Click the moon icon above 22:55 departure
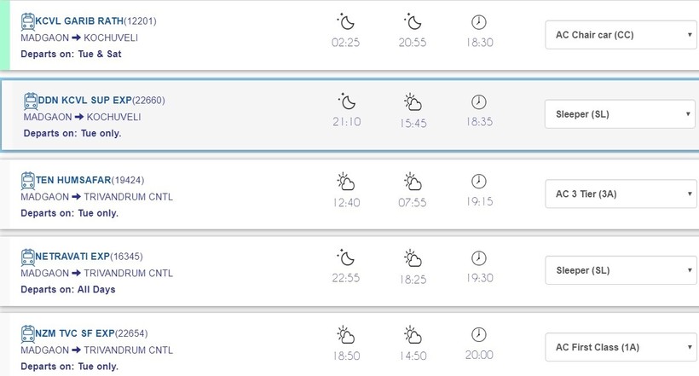This screenshot has height=376, width=699. point(344,257)
